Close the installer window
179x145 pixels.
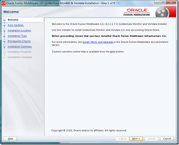pyautogui.click(x=171, y=2)
